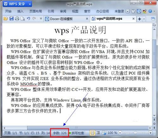Click the print icon
The width and height of the screenshot is (158, 138).
pos(17,19)
